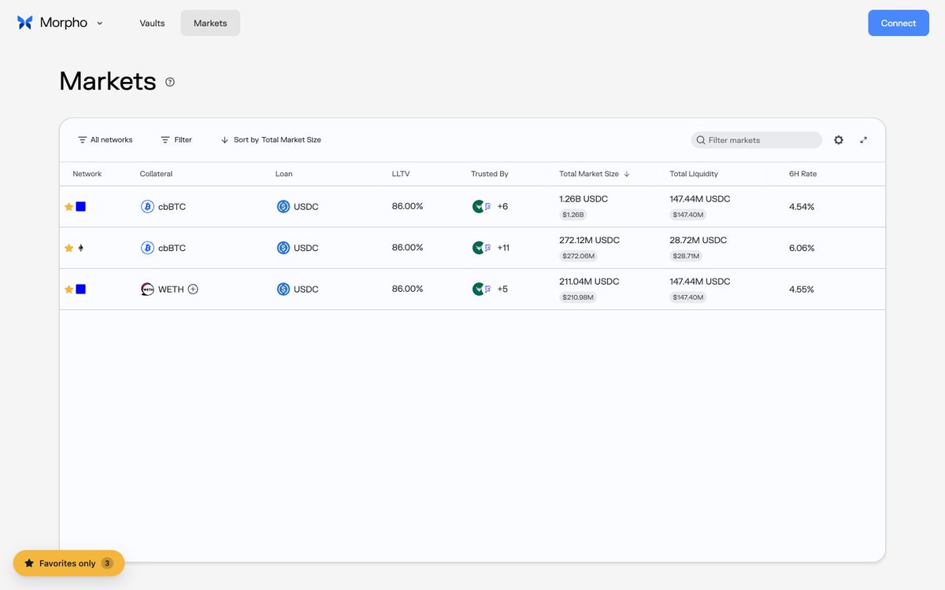
Task: Select the Markets tab
Action: 210,23
